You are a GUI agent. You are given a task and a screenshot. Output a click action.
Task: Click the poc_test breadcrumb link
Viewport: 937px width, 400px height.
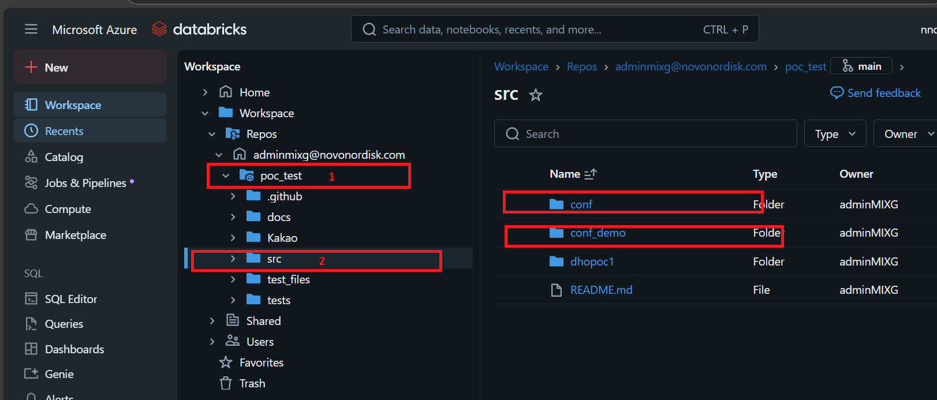(x=806, y=66)
